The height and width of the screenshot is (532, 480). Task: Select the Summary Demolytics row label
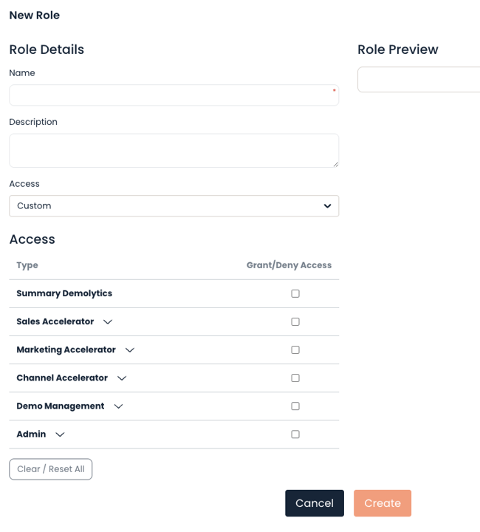[x=64, y=293]
